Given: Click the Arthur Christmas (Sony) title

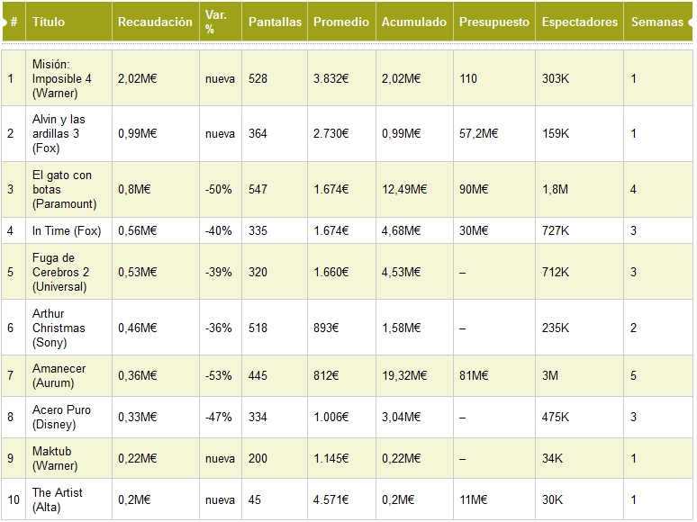Looking at the screenshot, I should [x=59, y=328].
